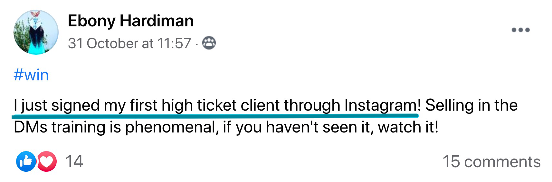The image size is (552, 182).
Task: Click the blue Like reaction icon
Action: (x=26, y=161)
